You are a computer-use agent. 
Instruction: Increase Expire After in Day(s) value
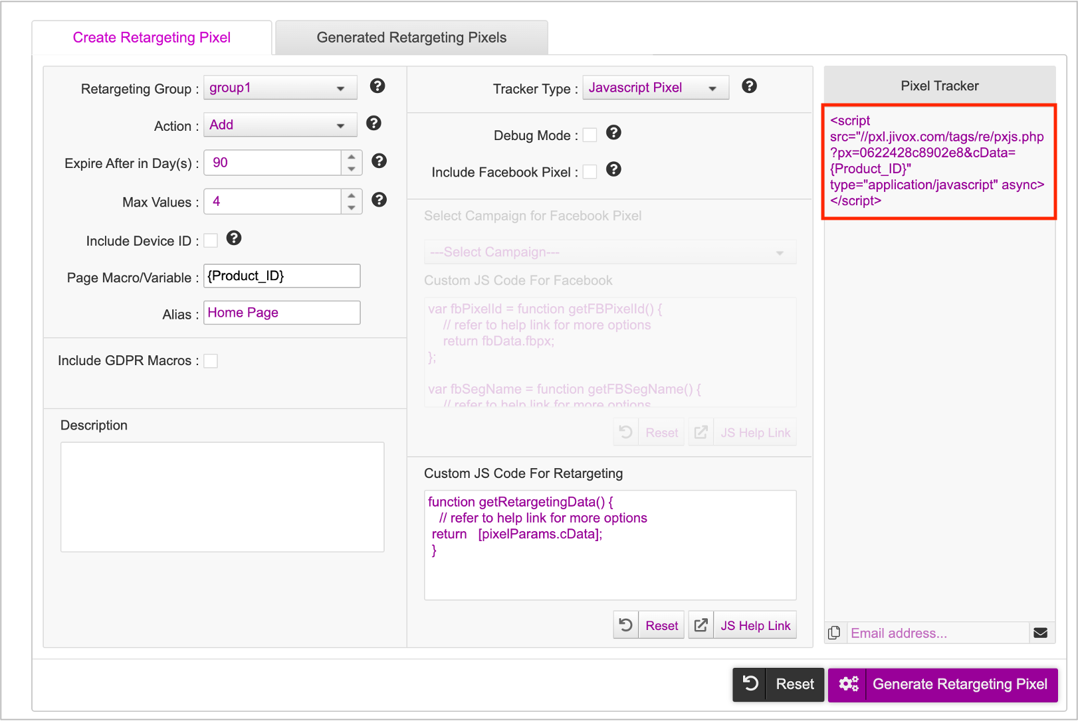[352, 157]
